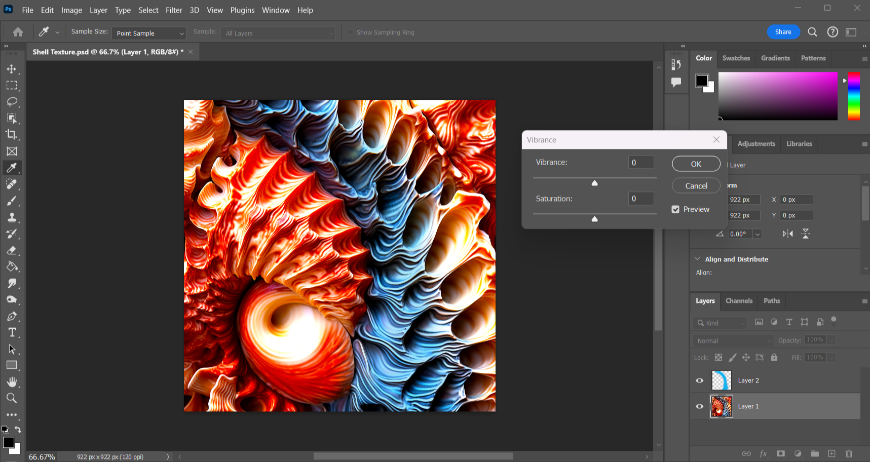Click the Layer 1 thumbnail
The width and height of the screenshot is (870, 462).
(x=721, y=406)
